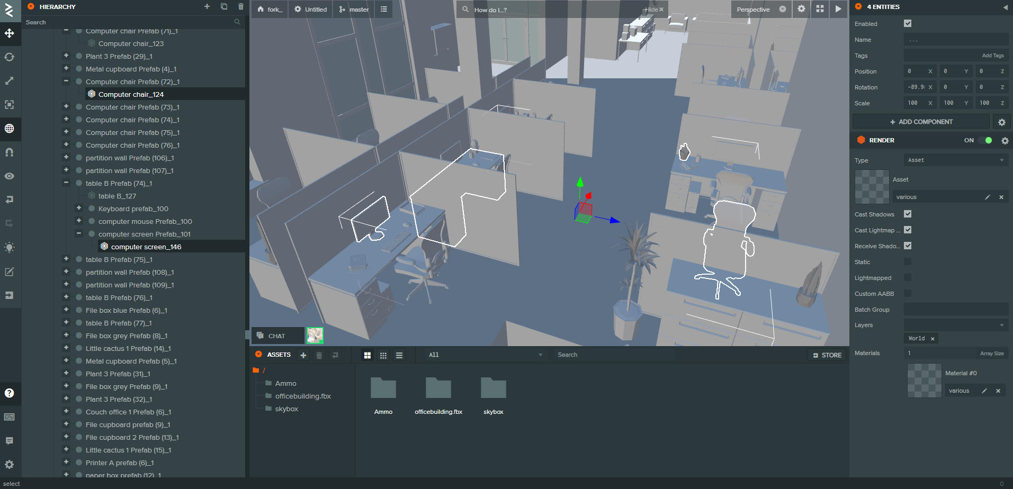Switch assets to list view

point(399,355)
